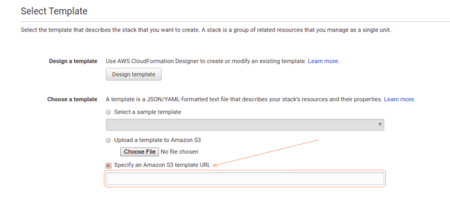Click the stack description paragraph below heading
This screenshot has height=204, width=450.
(x=206, y=30)
